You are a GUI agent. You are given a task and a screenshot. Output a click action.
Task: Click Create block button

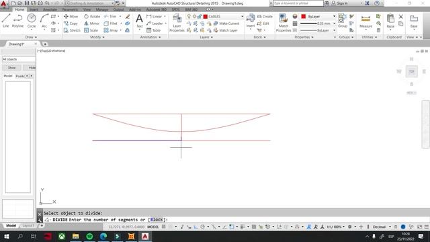click(x=265, y=16)
